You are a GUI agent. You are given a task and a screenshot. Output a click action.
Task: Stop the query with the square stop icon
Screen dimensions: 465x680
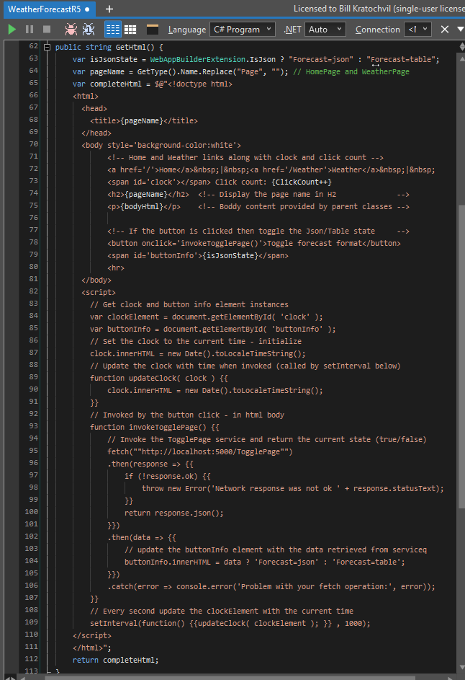[x=47, y=30]
